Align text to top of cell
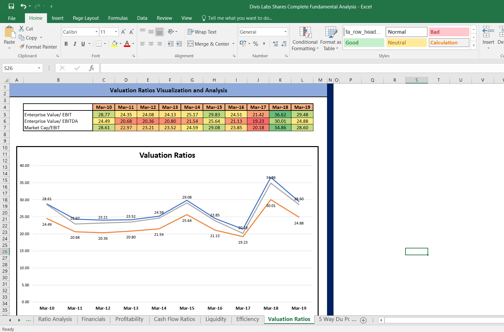504x332 pixels. click(x=143, y=32)
